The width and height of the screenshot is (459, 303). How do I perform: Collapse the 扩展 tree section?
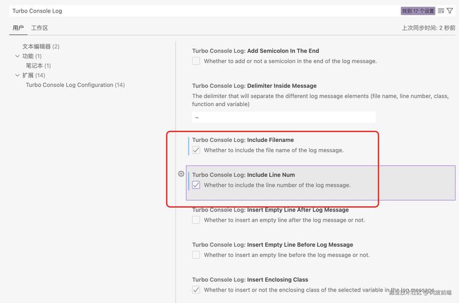18,76
